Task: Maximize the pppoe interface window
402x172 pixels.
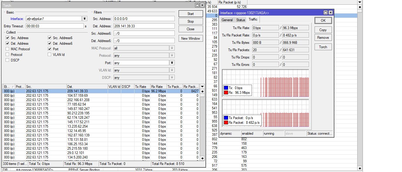Action: (325, 13)
